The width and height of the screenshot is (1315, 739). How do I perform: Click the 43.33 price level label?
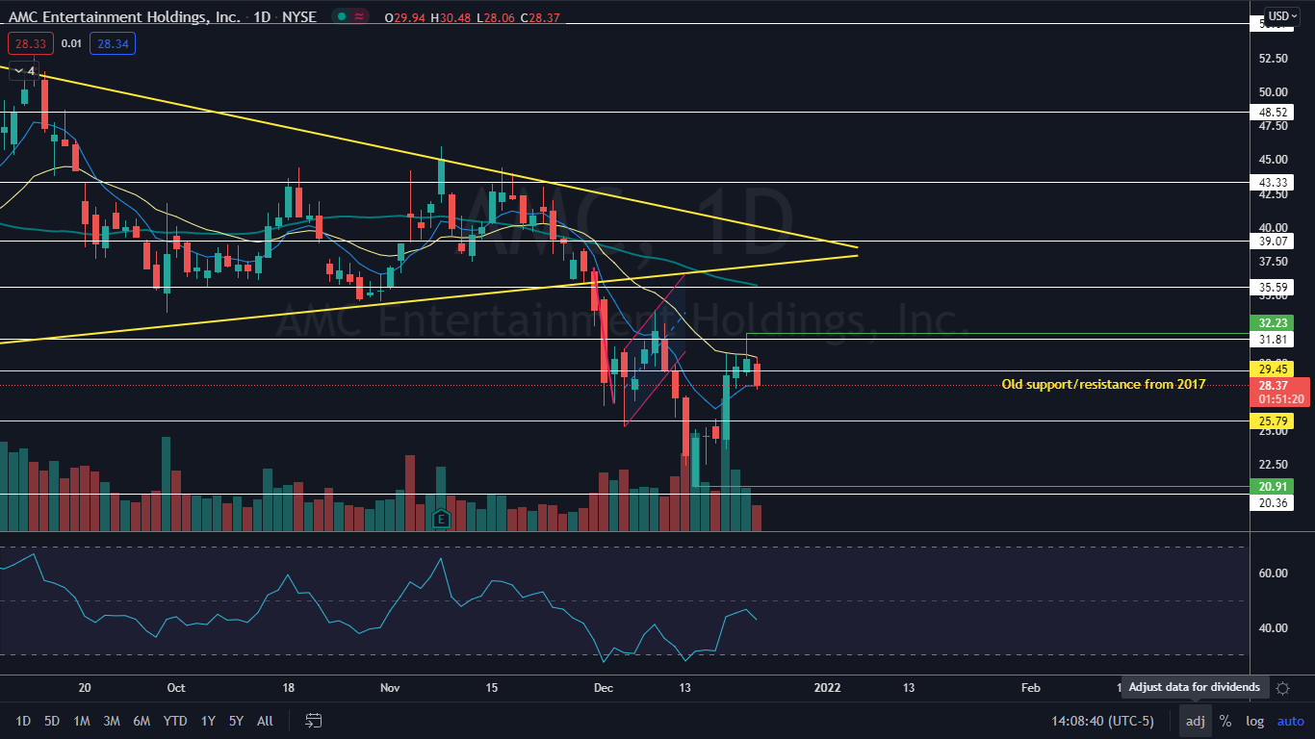click(1273, 182)
